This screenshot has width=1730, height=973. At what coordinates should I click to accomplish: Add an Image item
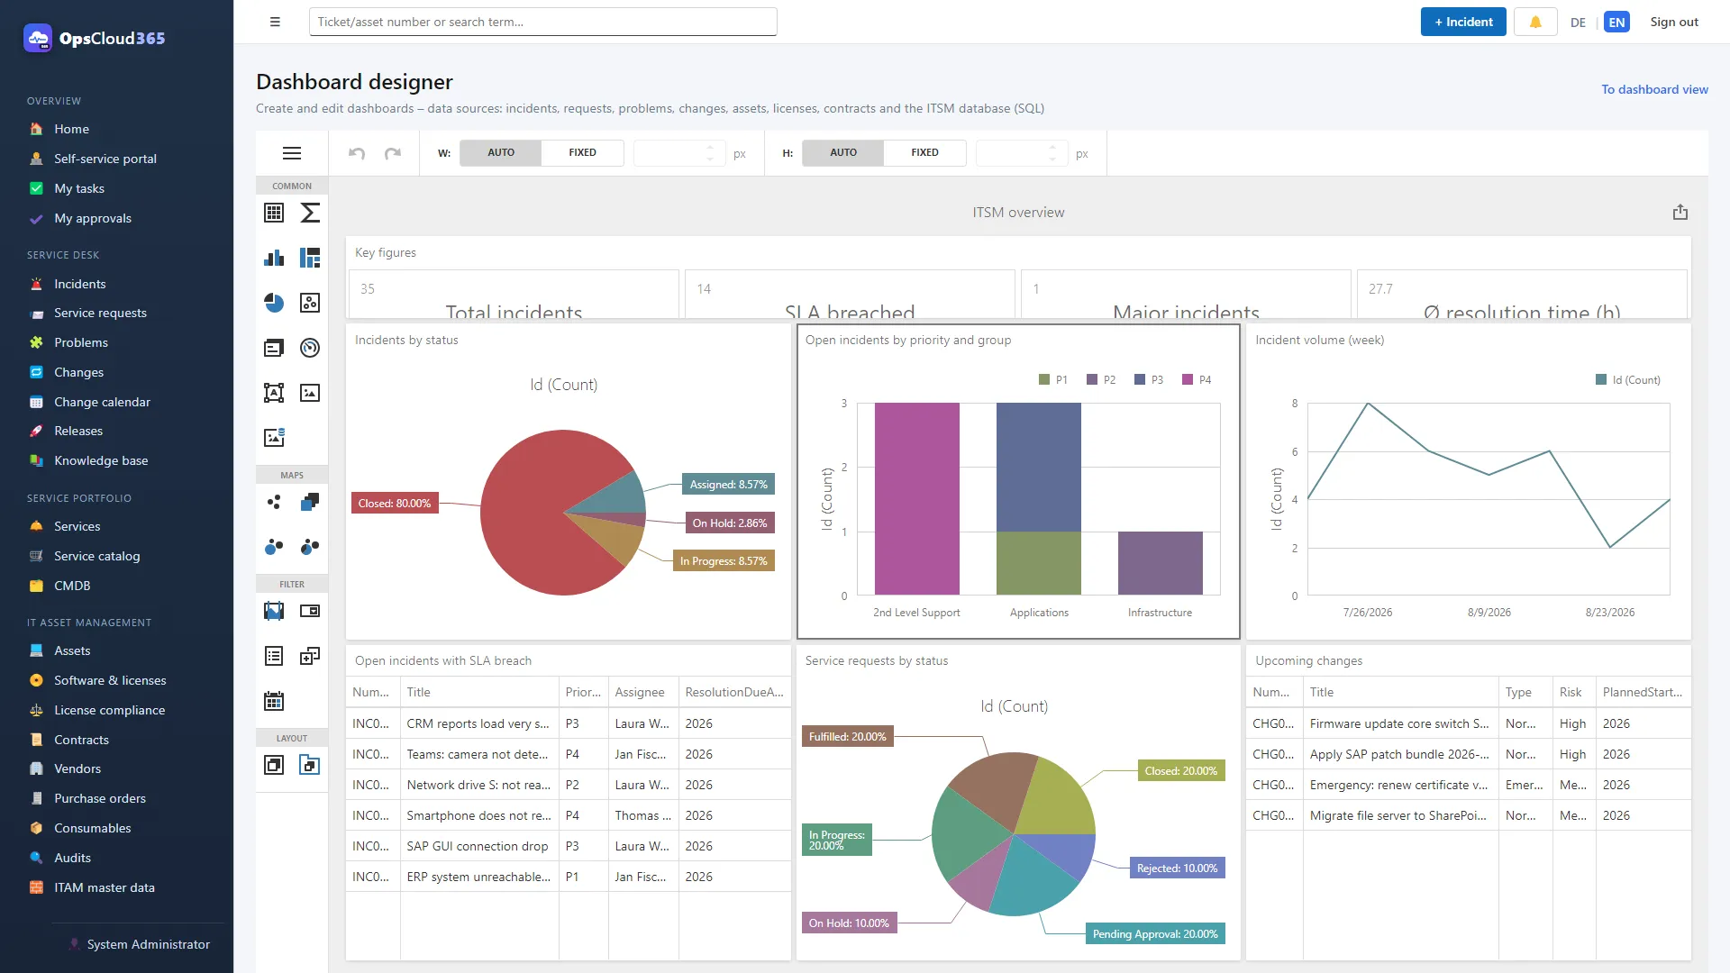pos(310,394)
